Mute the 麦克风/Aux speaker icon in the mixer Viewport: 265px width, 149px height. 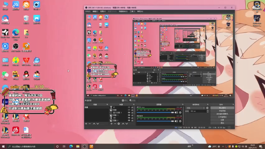(x=176, y=112)
